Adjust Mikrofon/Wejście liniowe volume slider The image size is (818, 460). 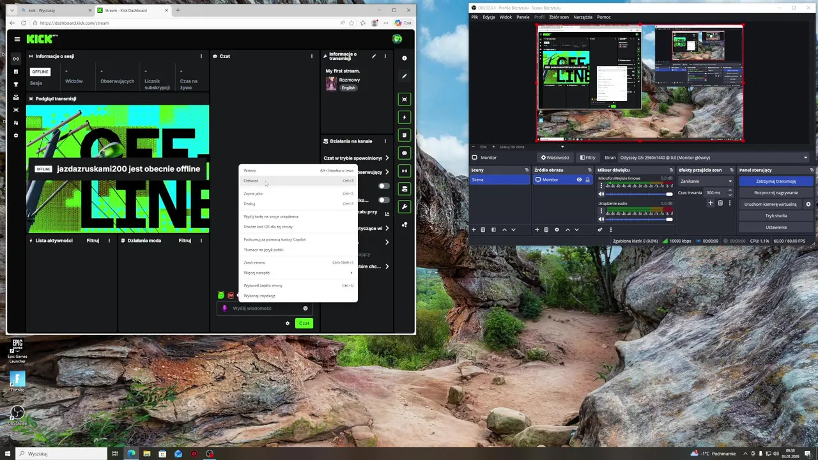click(639, 194)
